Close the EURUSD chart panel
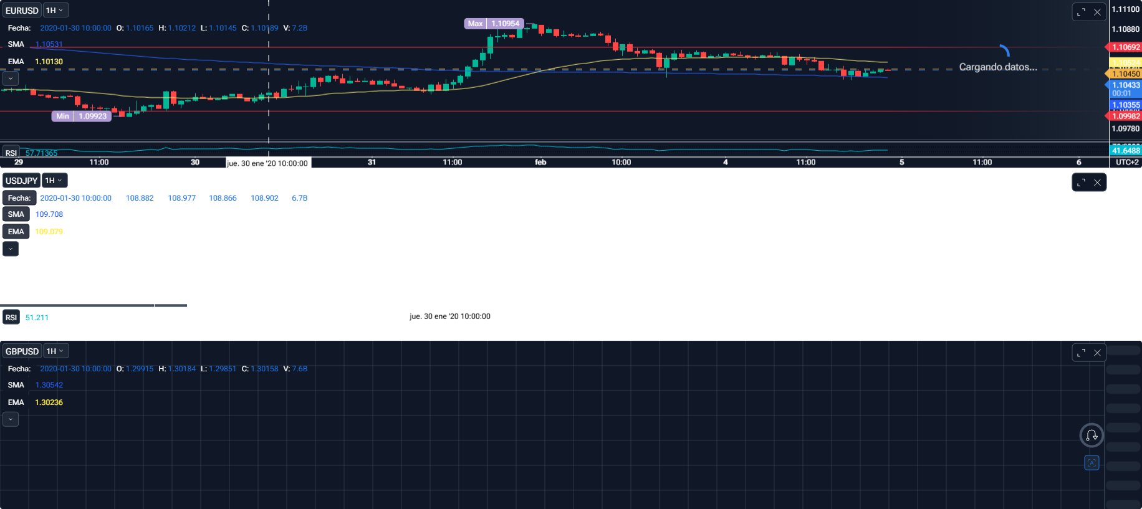1142x509 pixels. pyautogui.click(x=1097, y=12)
